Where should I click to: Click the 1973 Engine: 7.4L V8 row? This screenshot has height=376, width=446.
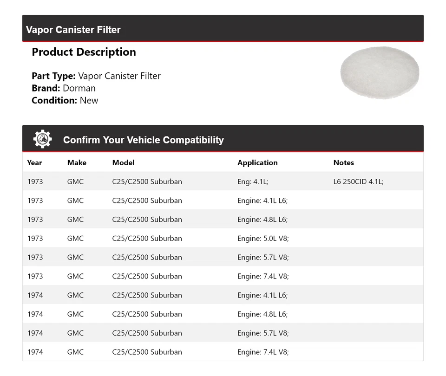click(223, 276)
